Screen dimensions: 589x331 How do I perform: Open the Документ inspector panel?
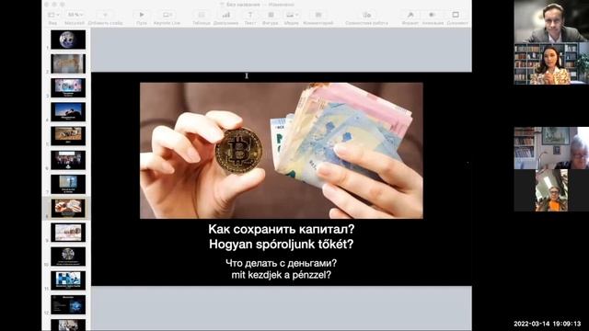coord(456,15)
